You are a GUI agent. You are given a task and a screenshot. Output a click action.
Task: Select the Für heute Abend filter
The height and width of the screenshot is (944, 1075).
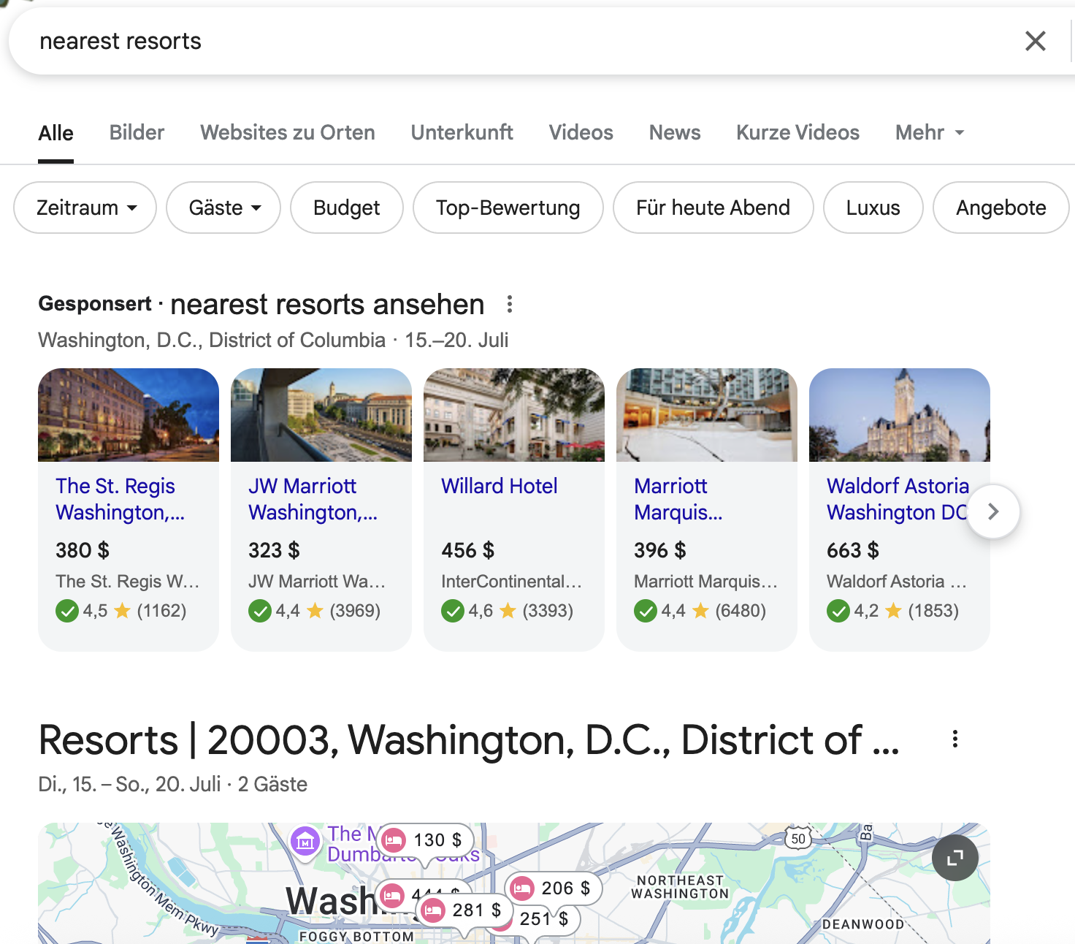(x=714, y=208)
